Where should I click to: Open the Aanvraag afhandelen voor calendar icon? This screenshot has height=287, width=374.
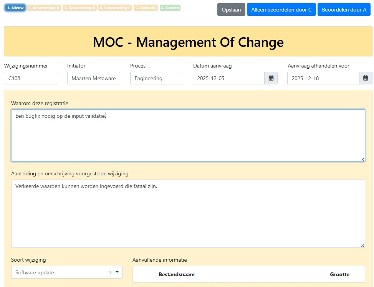click(366, 78)
